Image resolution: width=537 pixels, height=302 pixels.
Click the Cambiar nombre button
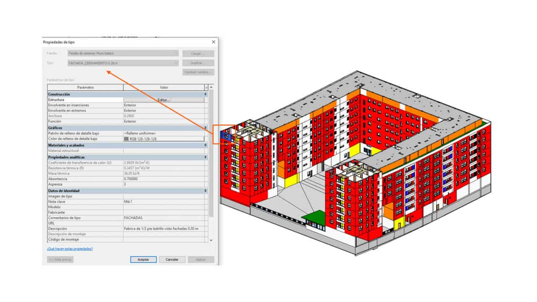(198, 72)
